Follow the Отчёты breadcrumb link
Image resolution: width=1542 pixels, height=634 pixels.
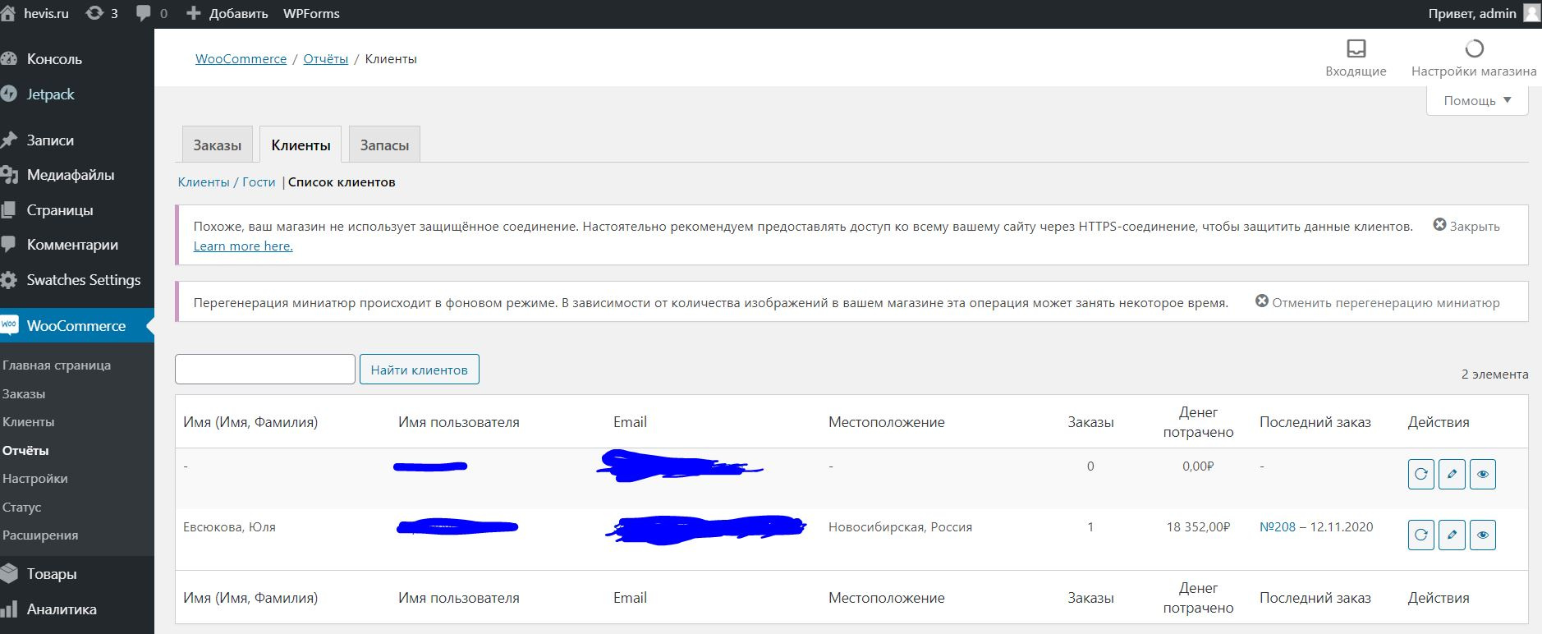click(x=326, y=59)
